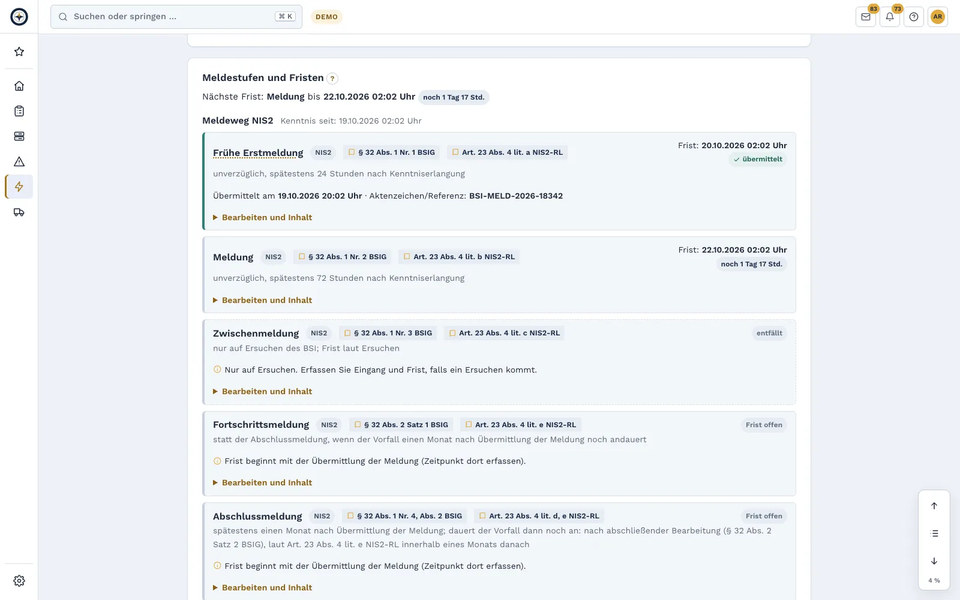
Task: Open the AR user avatar menu
Action: 938,17
